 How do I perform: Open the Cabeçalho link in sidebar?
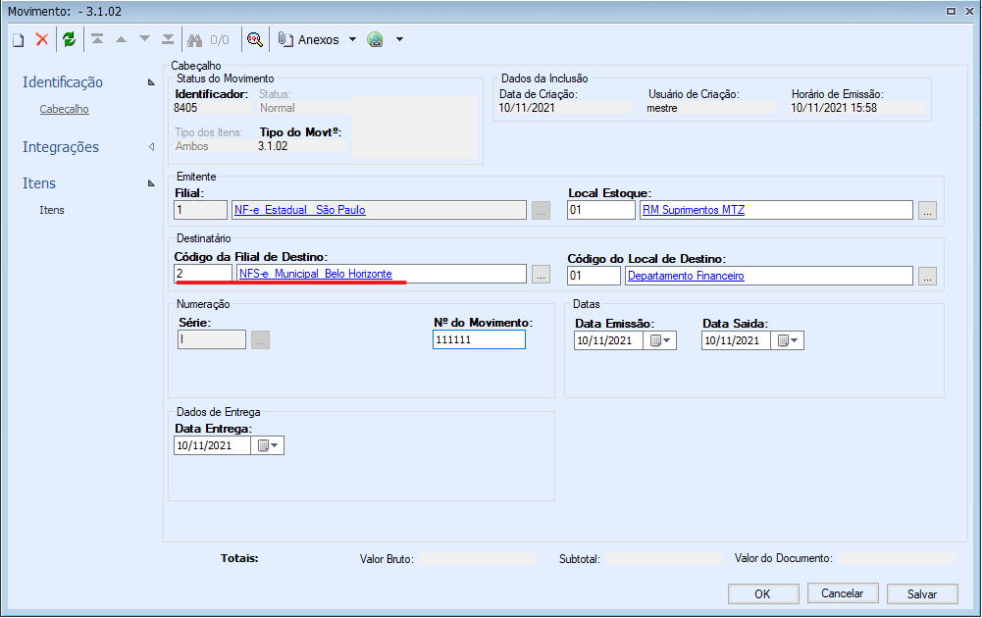click(64, 109)
